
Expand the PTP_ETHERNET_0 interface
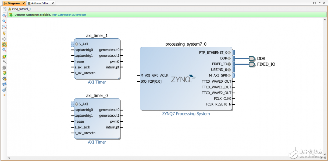click(x=229, y=53)
